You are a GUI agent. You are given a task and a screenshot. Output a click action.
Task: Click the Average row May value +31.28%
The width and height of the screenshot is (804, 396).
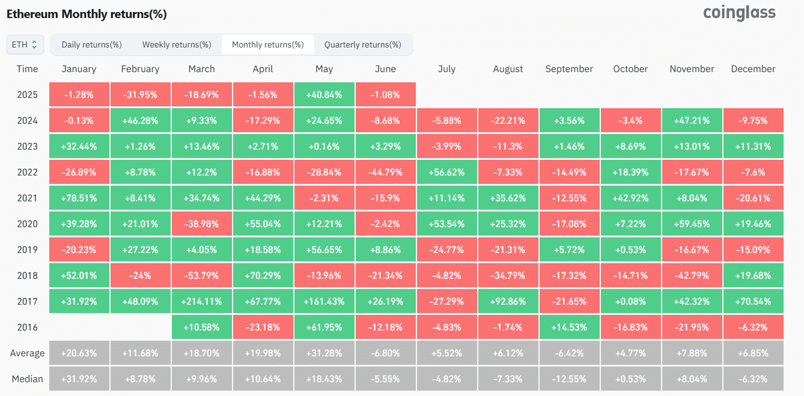tap(324, 353)
